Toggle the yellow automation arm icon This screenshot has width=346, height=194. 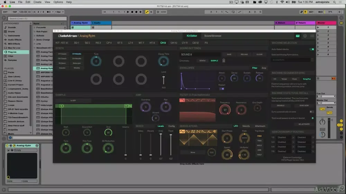coord(147,12)
